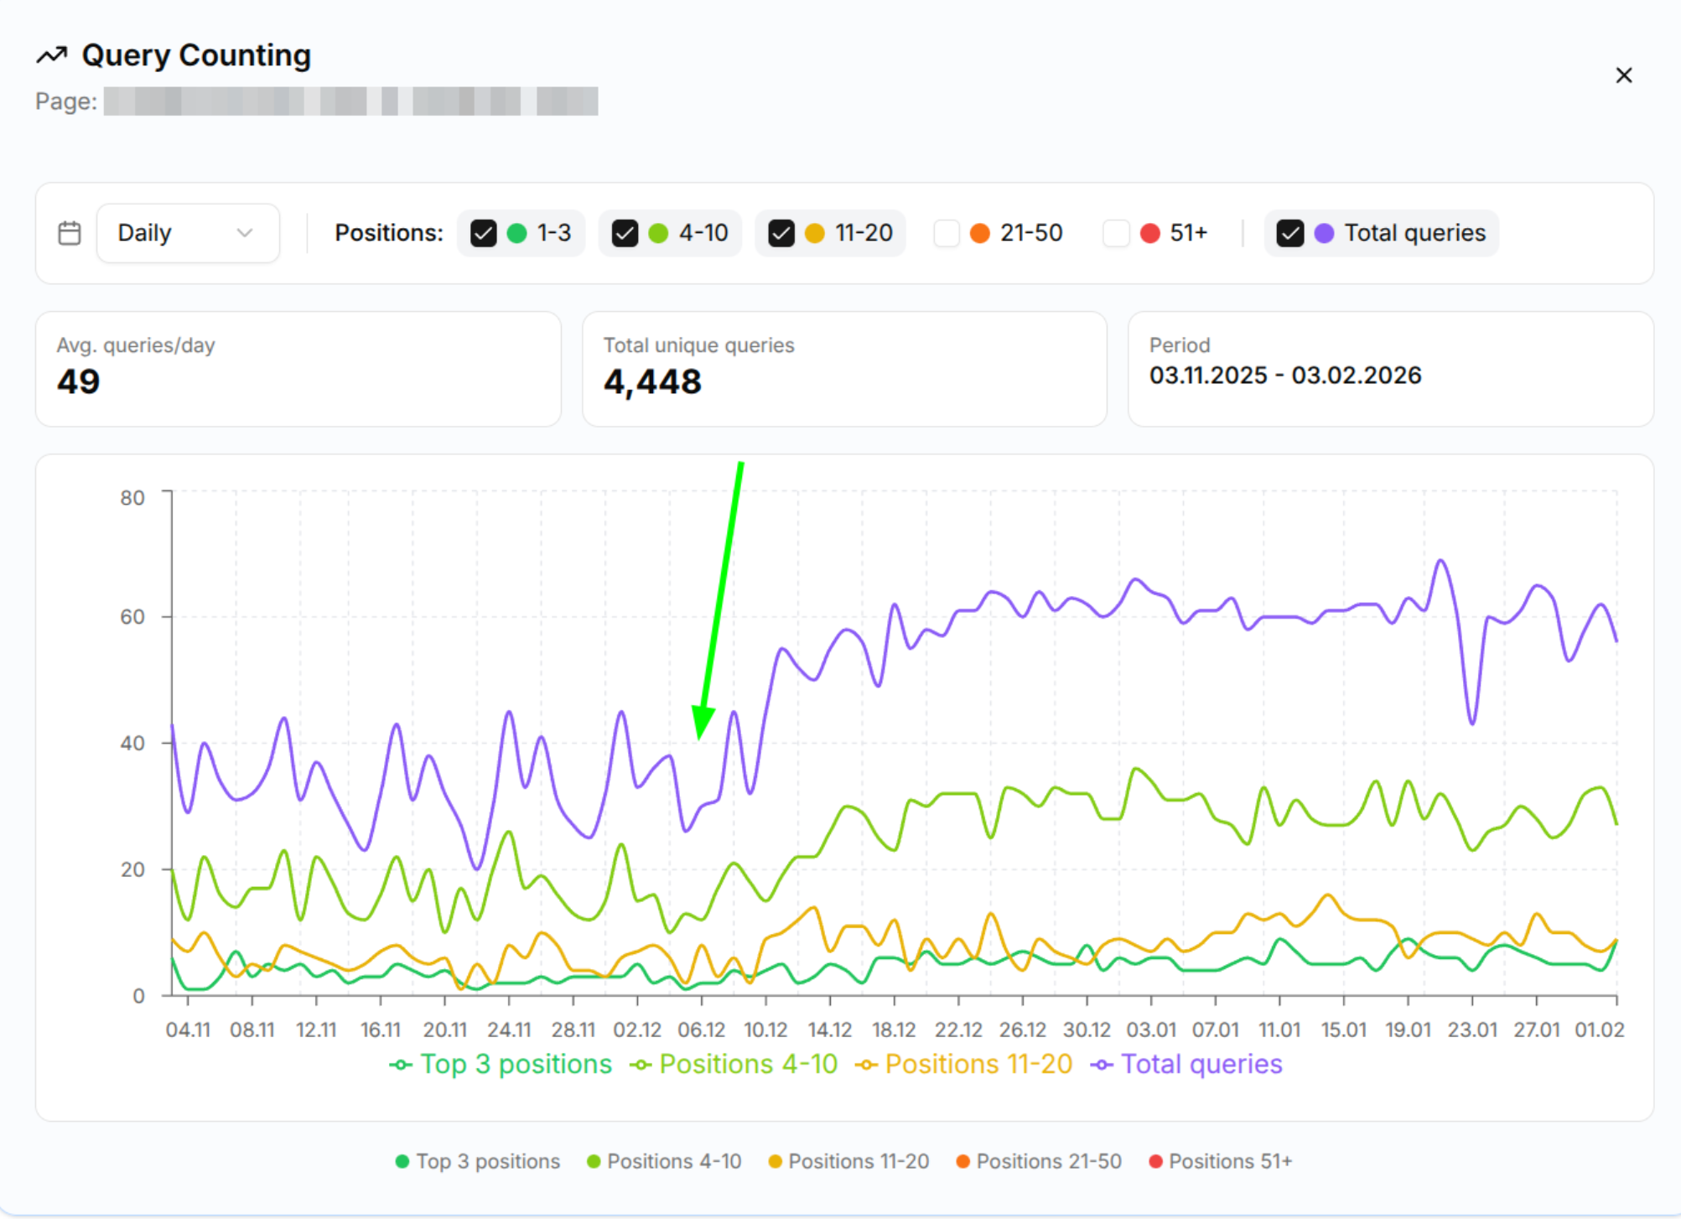1681x1219 pixels.
Task: Enable the 51+ positions checkbox
Action: pos(1116,233)
